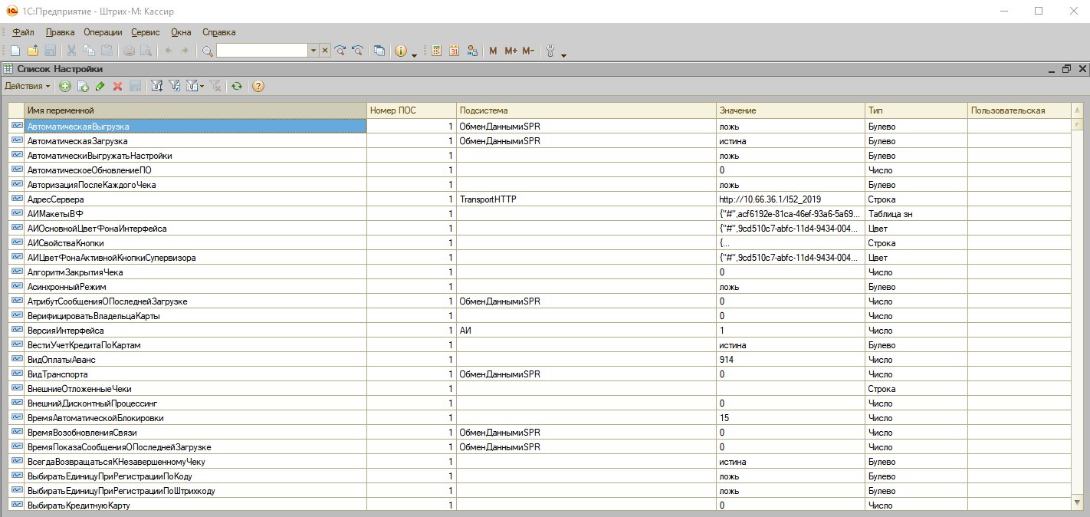Open the Операции menu

pyautogui.click(x=103, y=32)
